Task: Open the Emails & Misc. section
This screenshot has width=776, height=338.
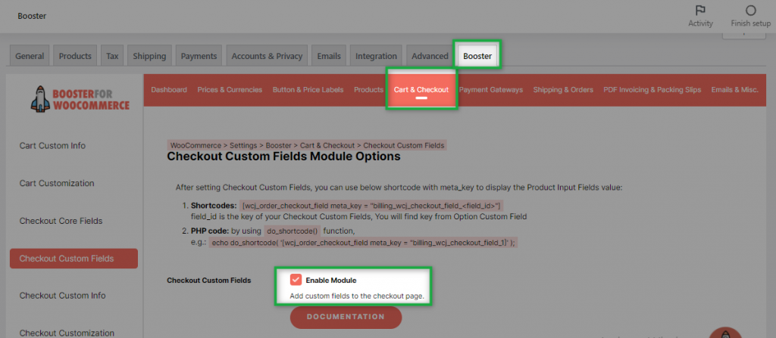Action: click(735, 90)
